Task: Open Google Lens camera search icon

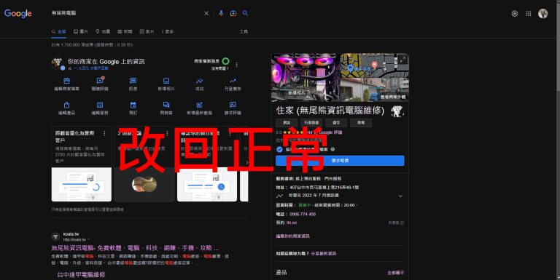Action: [233, 13]
